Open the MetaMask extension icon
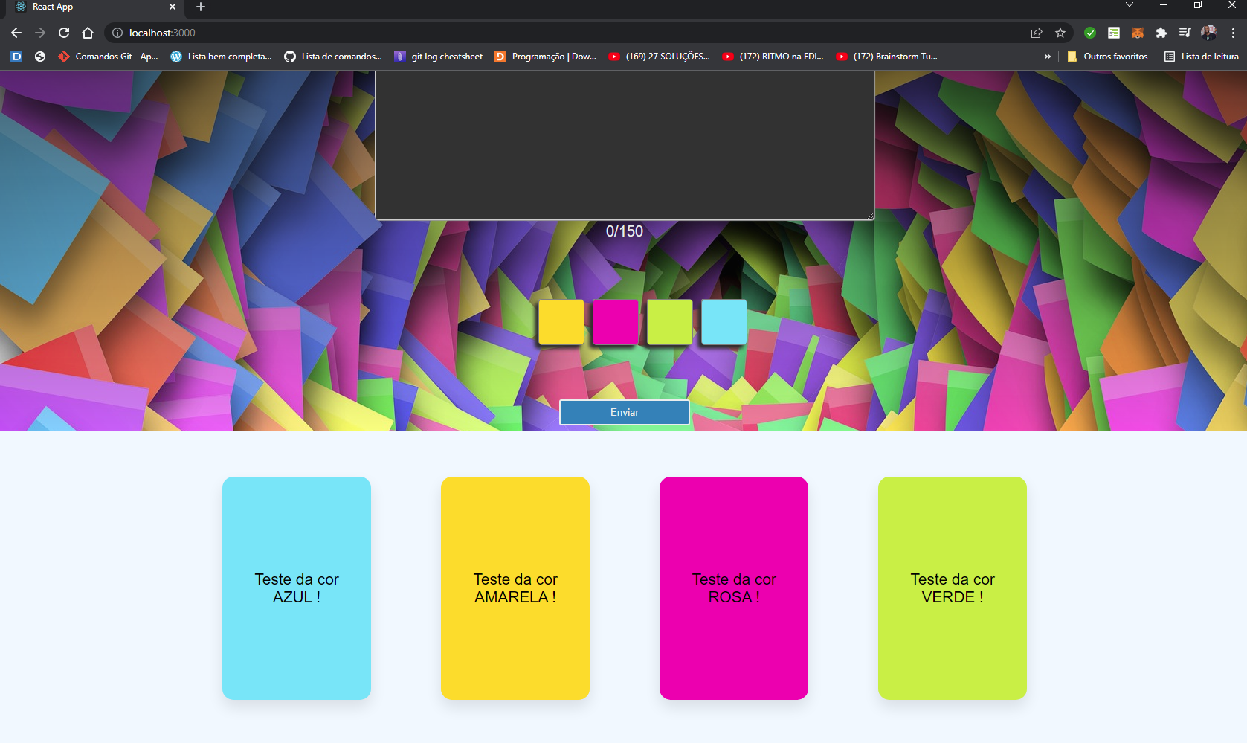 pos(1137,33)
